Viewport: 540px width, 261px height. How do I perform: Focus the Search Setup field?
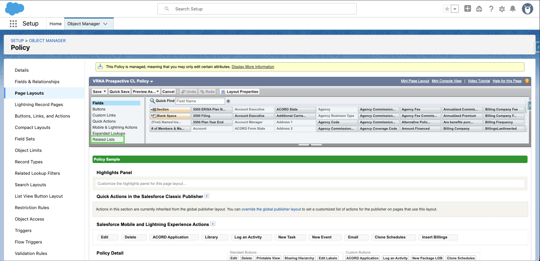point(257,9)
